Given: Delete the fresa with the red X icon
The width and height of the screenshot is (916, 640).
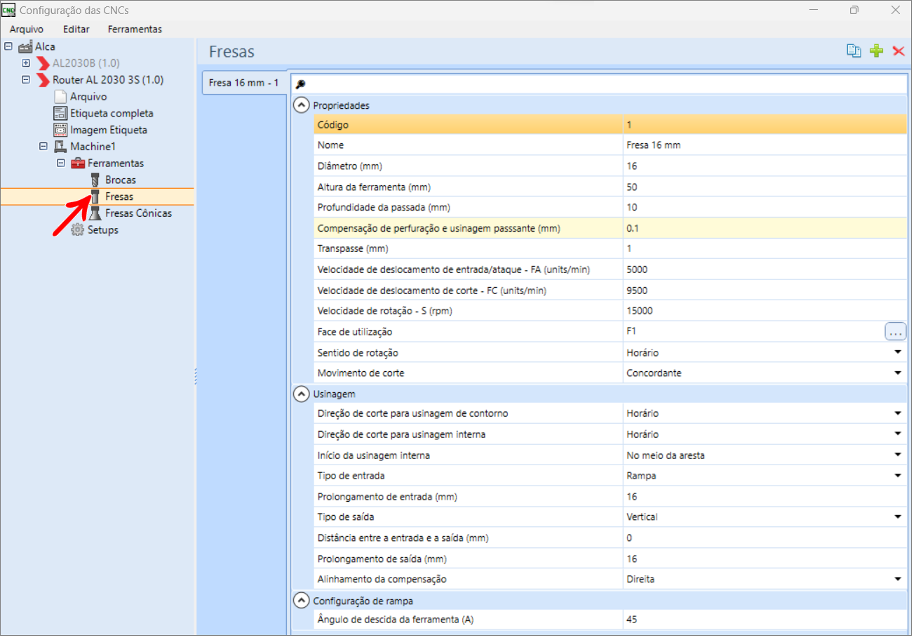Looking at the screenshot, I should (x=898, y=51).
